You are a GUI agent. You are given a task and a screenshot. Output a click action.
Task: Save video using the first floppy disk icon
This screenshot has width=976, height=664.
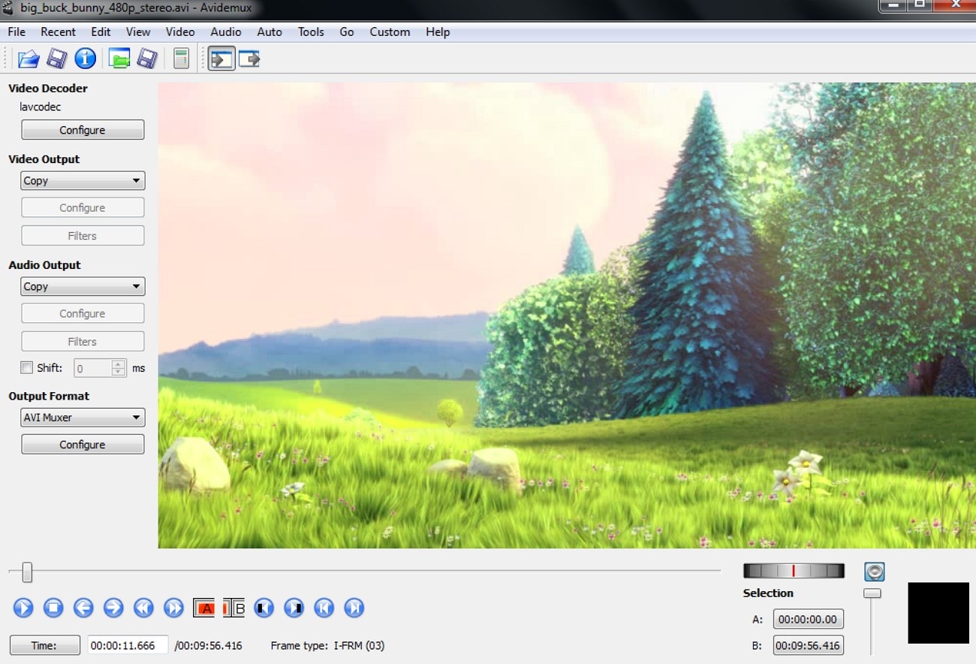pos(57,58)
